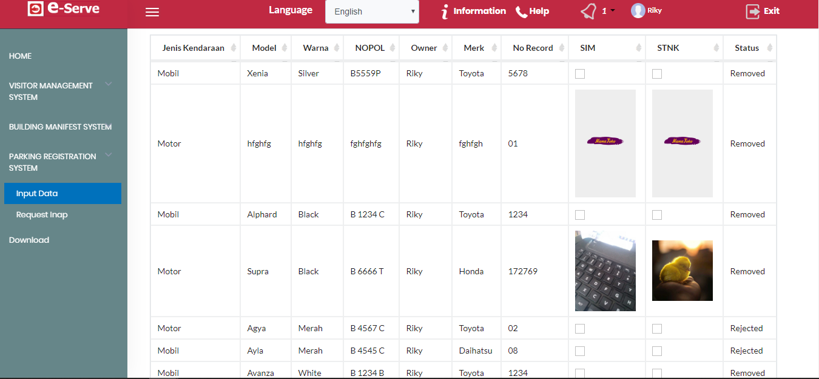Click the Riky user avatar
Screen dimensions: 819x379
coord(638,10)
